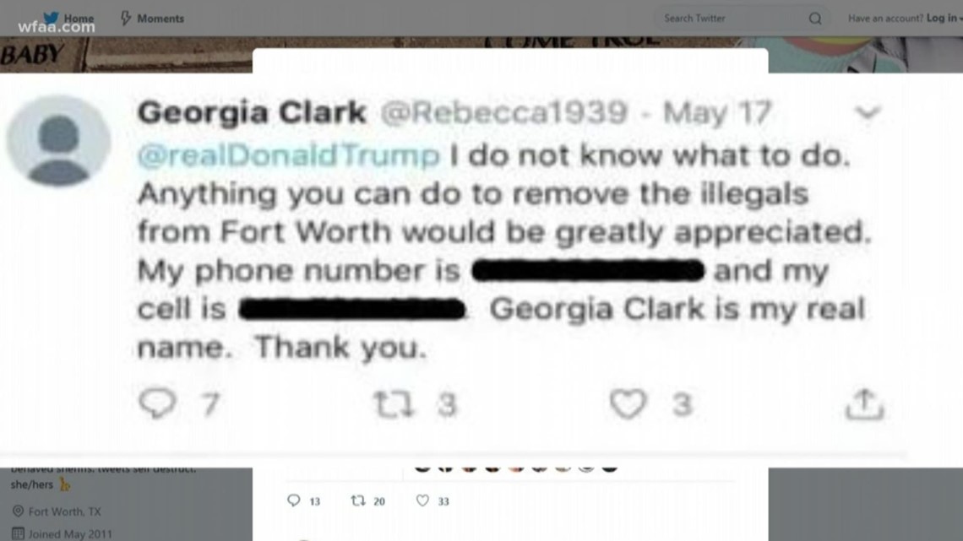Click the magnifier icon in Search Twitter
This screenshot has height=541, width=963.
[815, 19]
